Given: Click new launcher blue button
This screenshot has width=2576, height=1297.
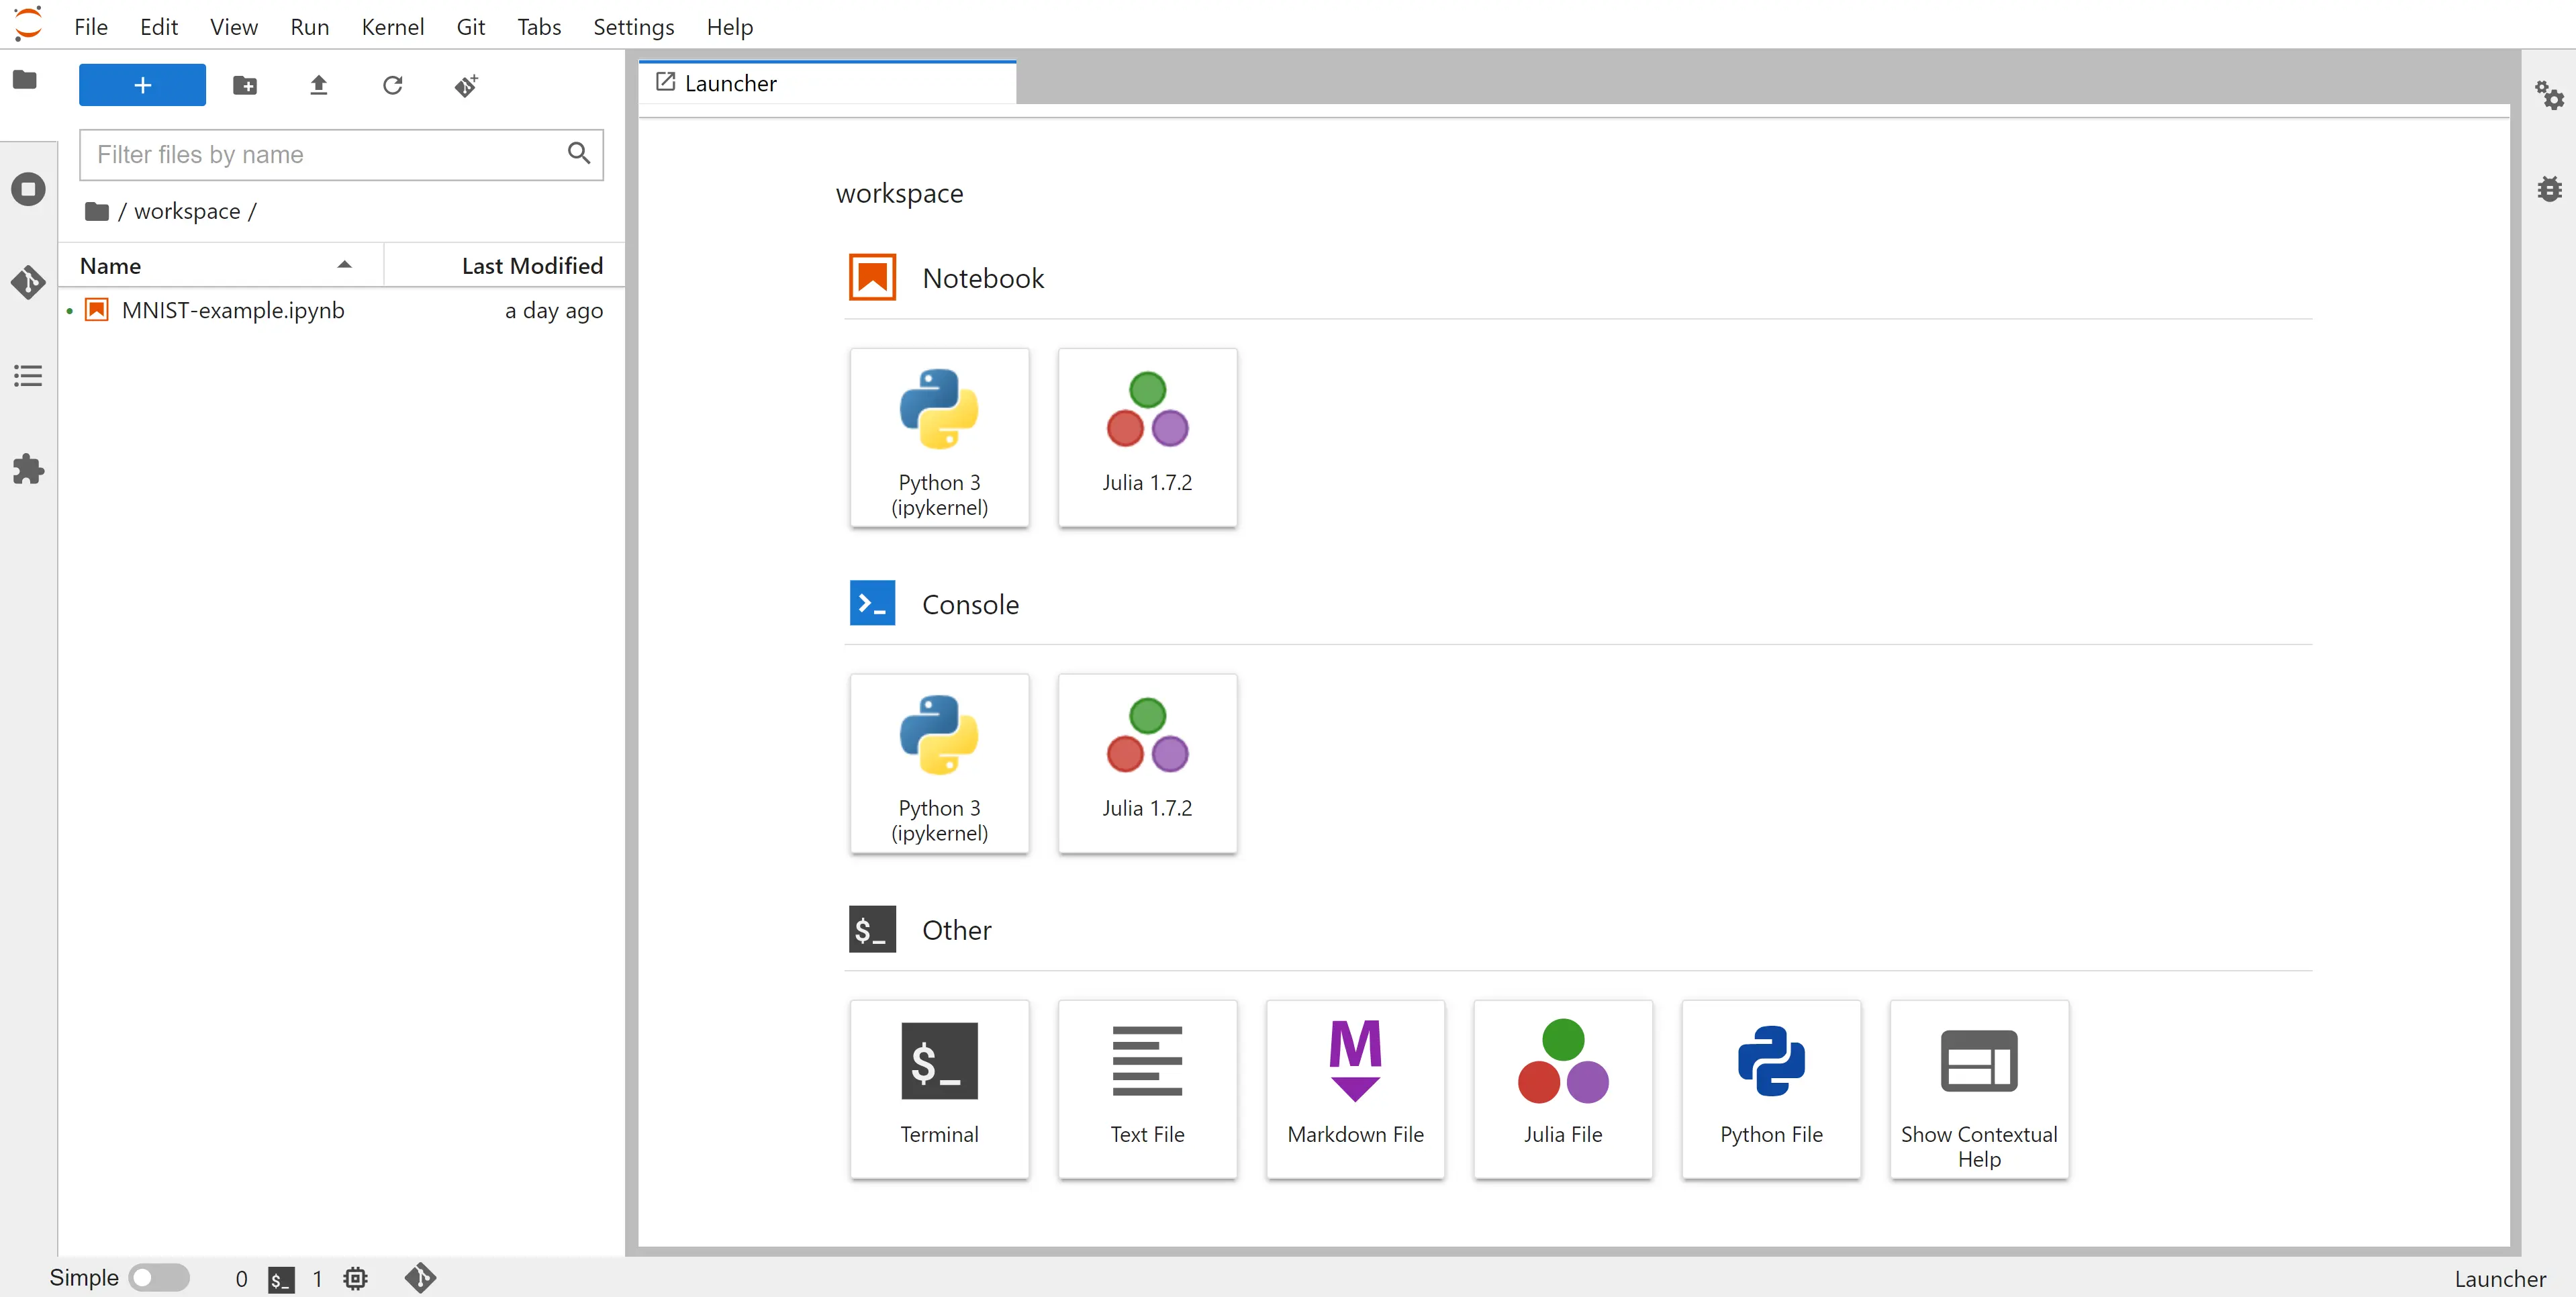Looking at the screenshot, I should coord(142,86).
